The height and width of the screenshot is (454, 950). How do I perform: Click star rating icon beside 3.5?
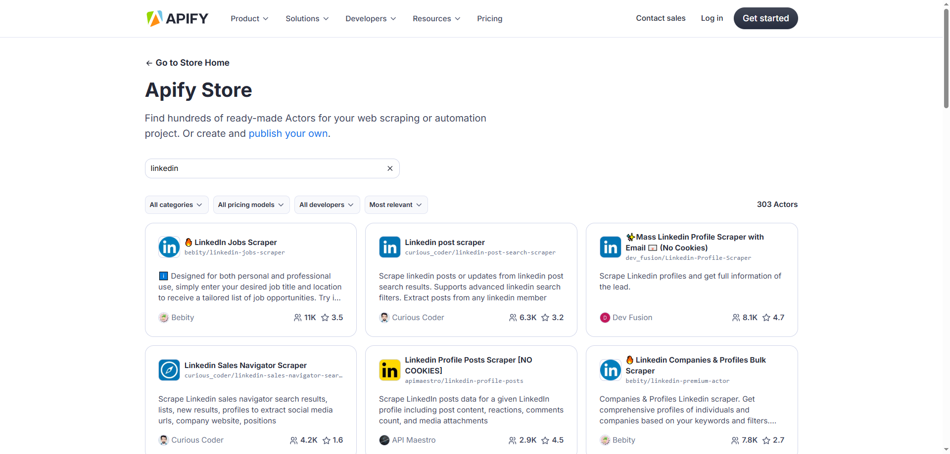(x=325, y=318)
